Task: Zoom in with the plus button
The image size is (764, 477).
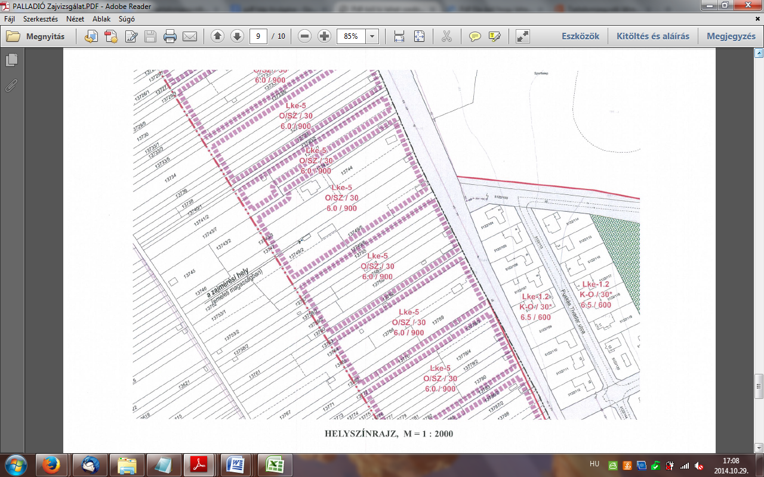Action: (x=324, y=36)
